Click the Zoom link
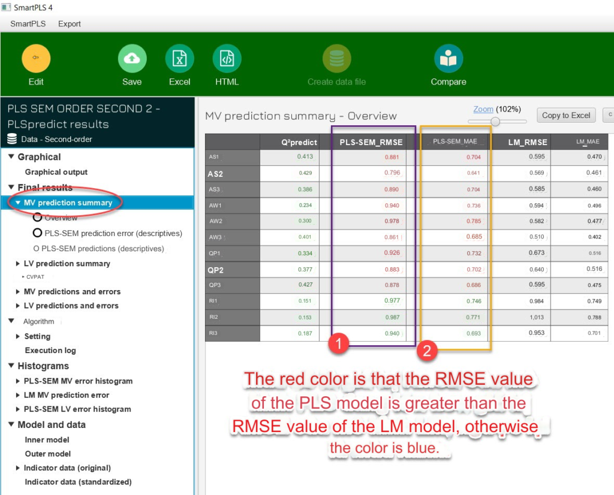 [483, 109]
